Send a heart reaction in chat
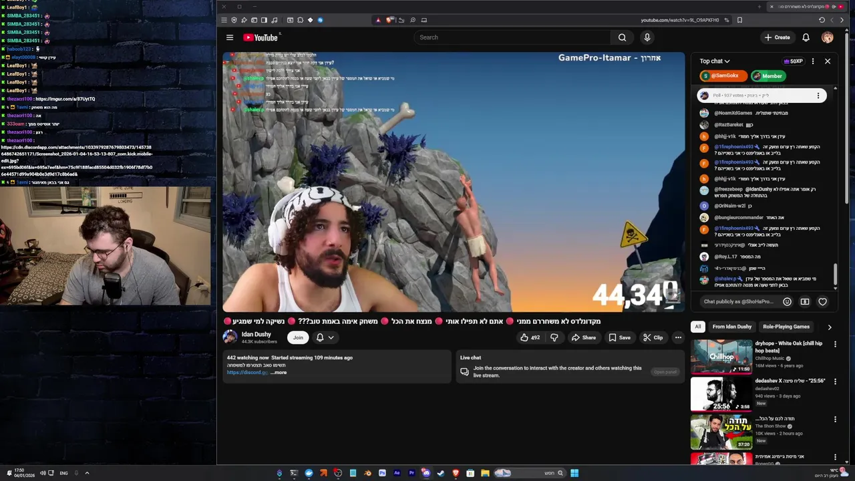This screenshot has width=855, height=481. click(x=823, y=302)
